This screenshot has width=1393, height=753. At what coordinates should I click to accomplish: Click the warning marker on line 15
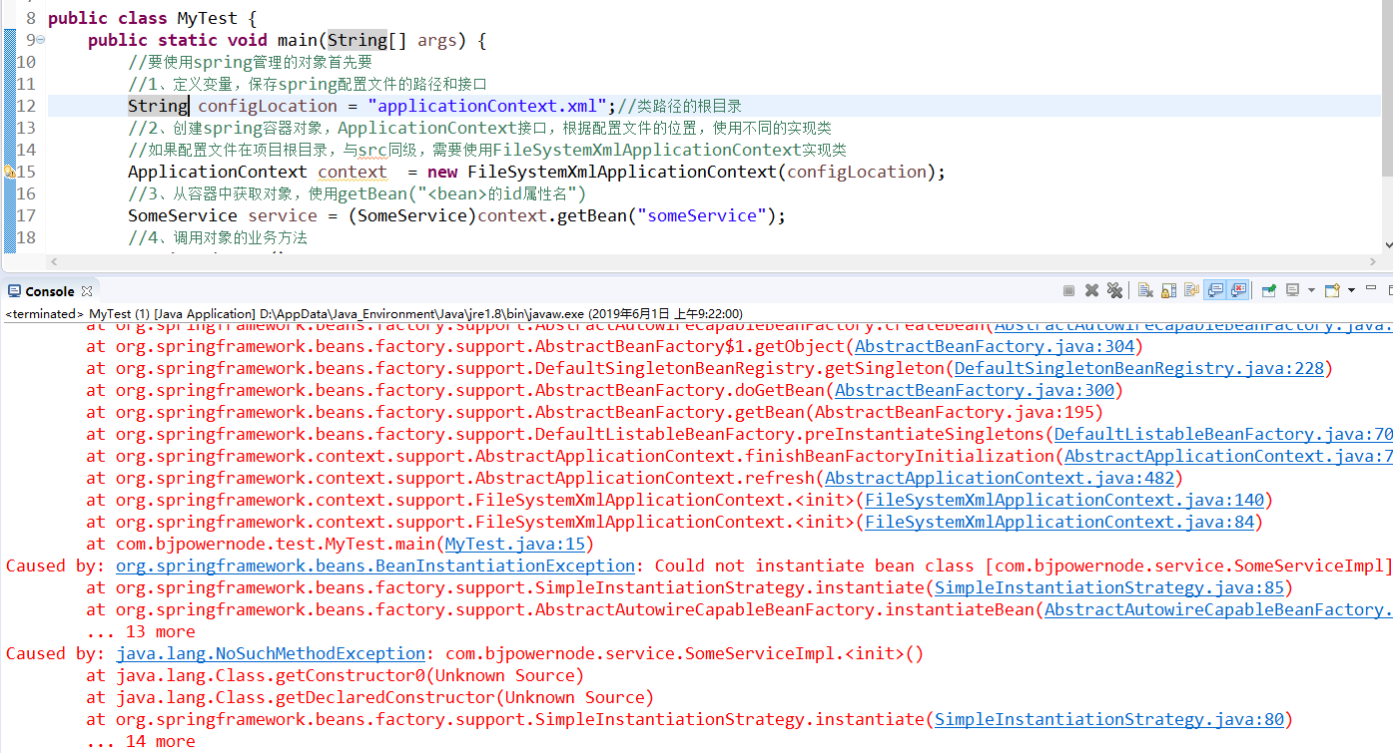pos(9,172)
